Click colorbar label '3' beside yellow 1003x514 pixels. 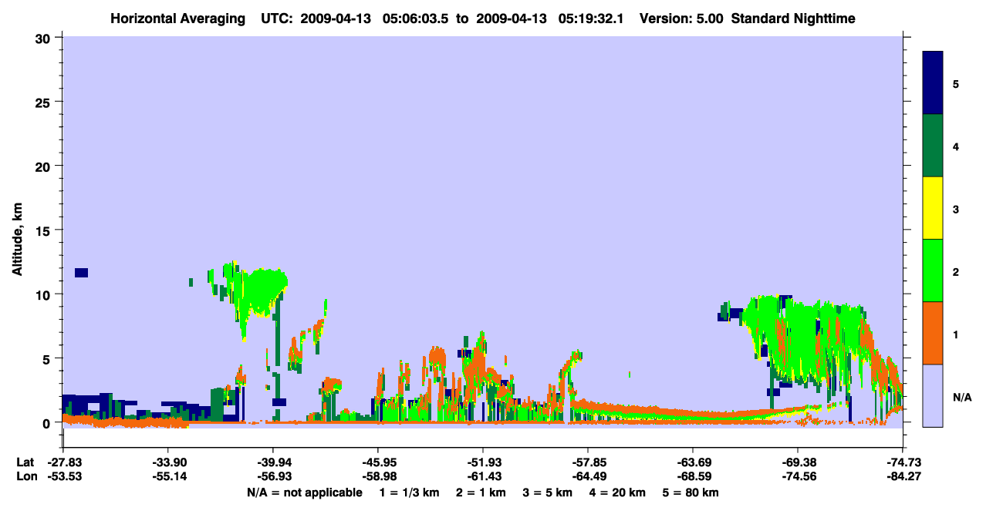[956, 209]
